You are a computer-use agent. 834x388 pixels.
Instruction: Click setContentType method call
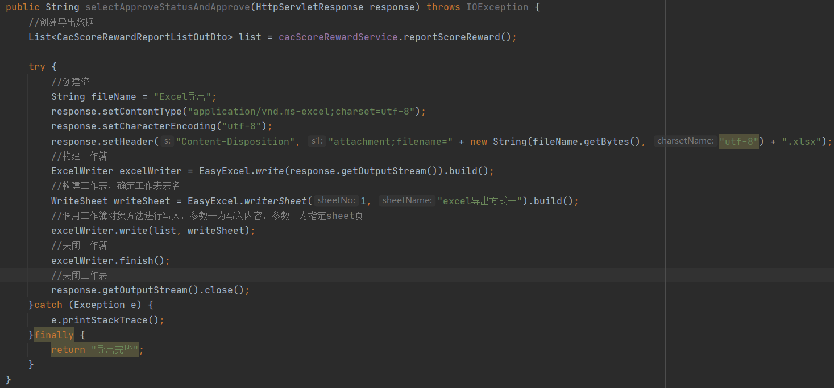pyautogui.click(x=142, y=111)
